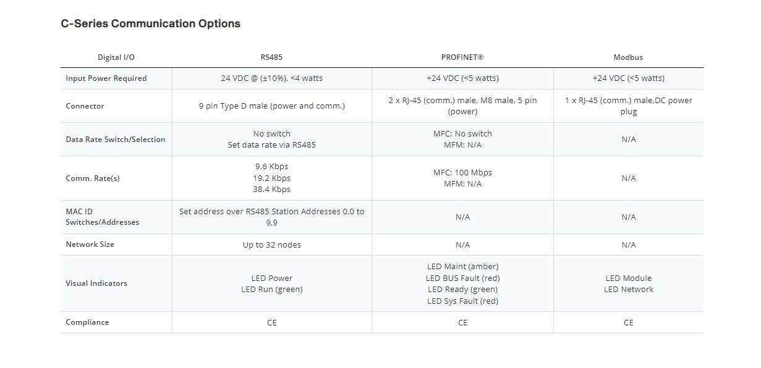Click the Up to 32 nodes cell

pyautogui.click(x=272, y=245)
